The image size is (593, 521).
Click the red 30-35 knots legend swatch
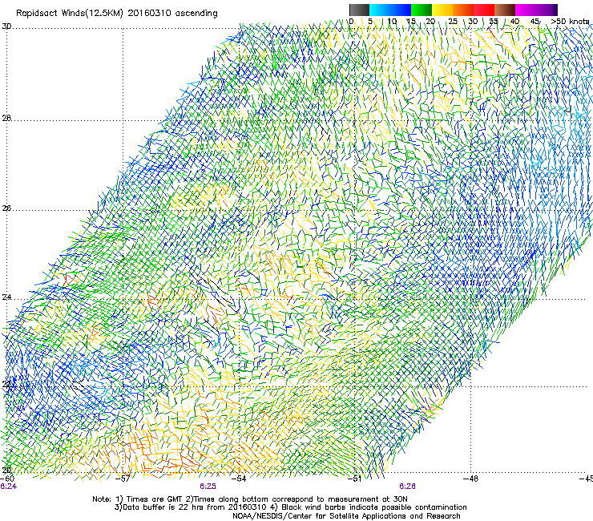click(484, 10)
